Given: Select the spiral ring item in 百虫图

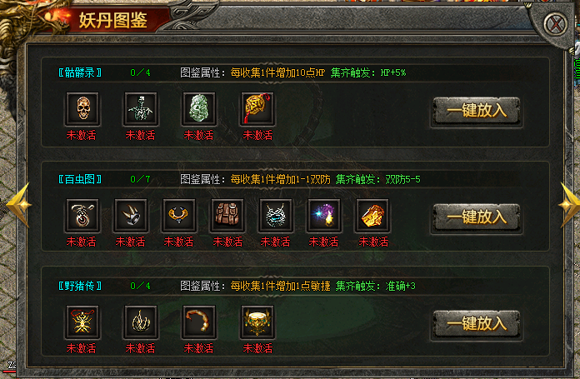Looking at the screenshot, I should click(82, 215).
